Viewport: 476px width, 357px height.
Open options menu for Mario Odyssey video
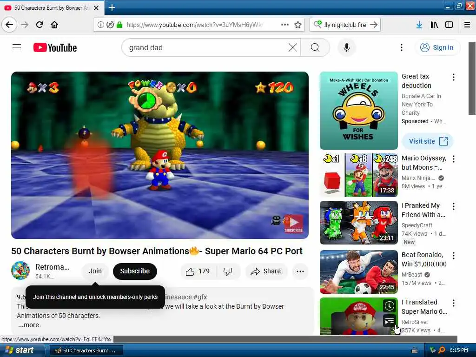click(454, 159)
